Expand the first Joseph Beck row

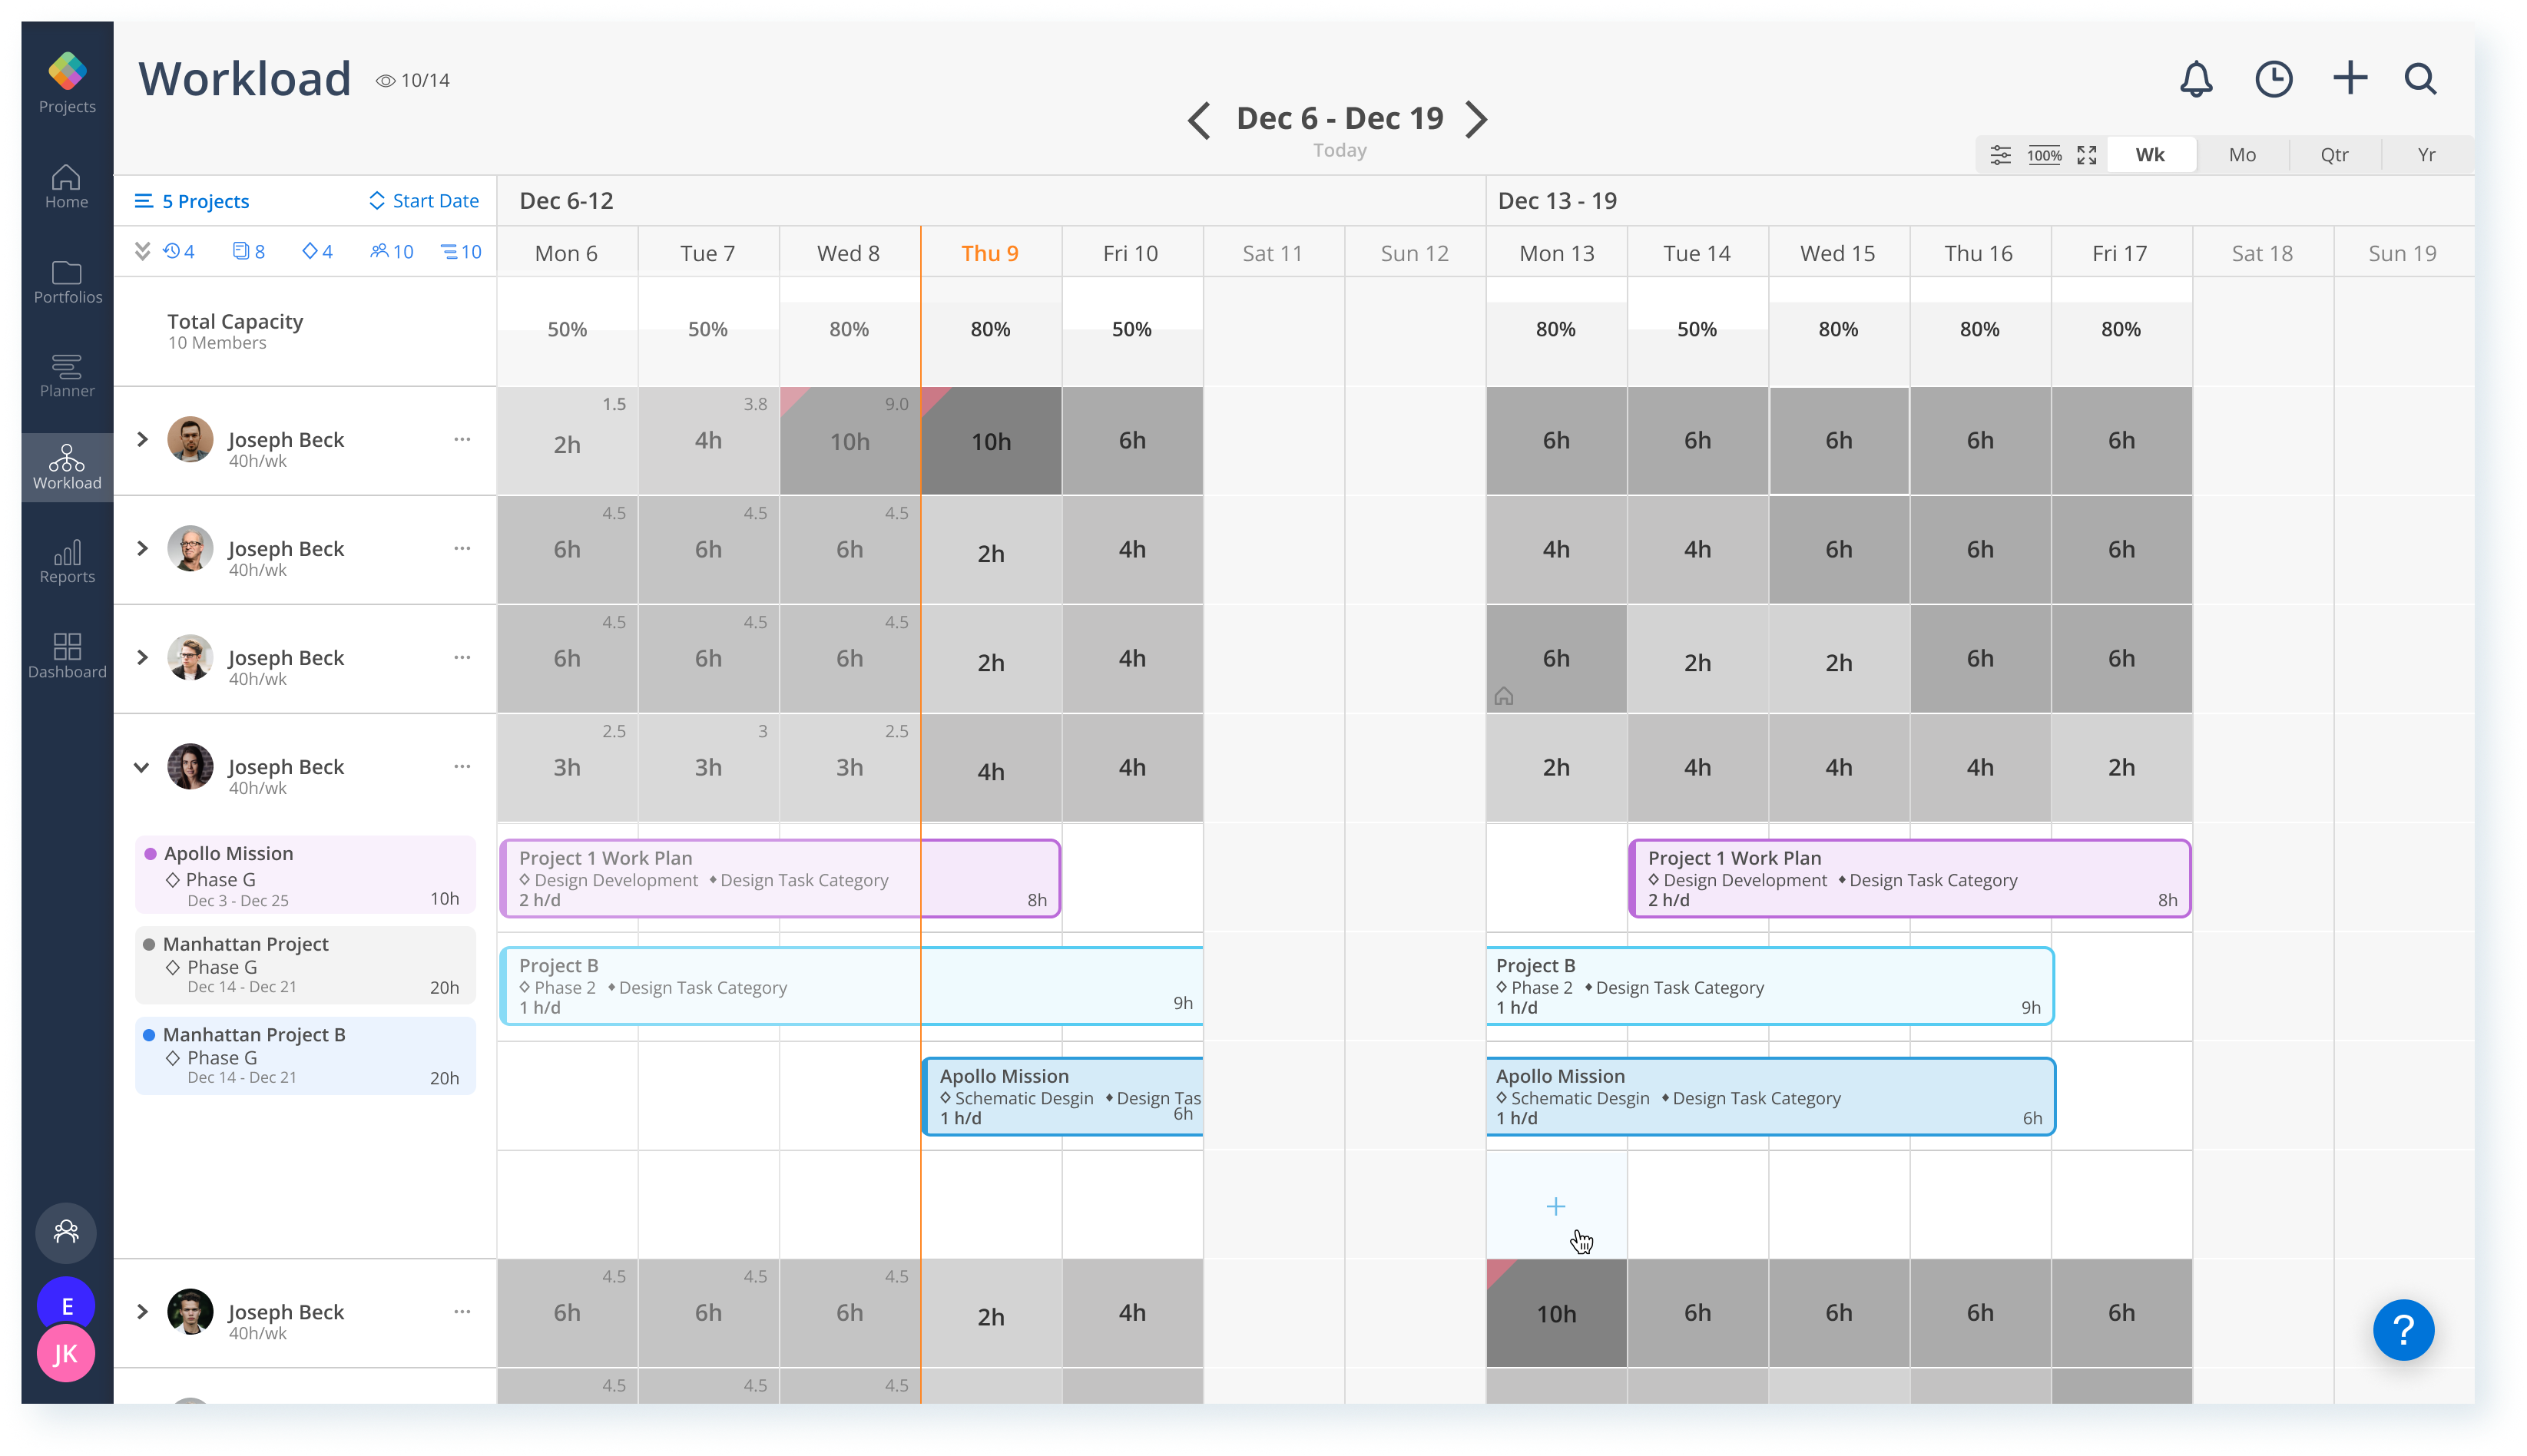point(142,440)
